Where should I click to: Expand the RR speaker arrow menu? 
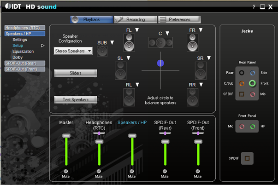point(201,85)
